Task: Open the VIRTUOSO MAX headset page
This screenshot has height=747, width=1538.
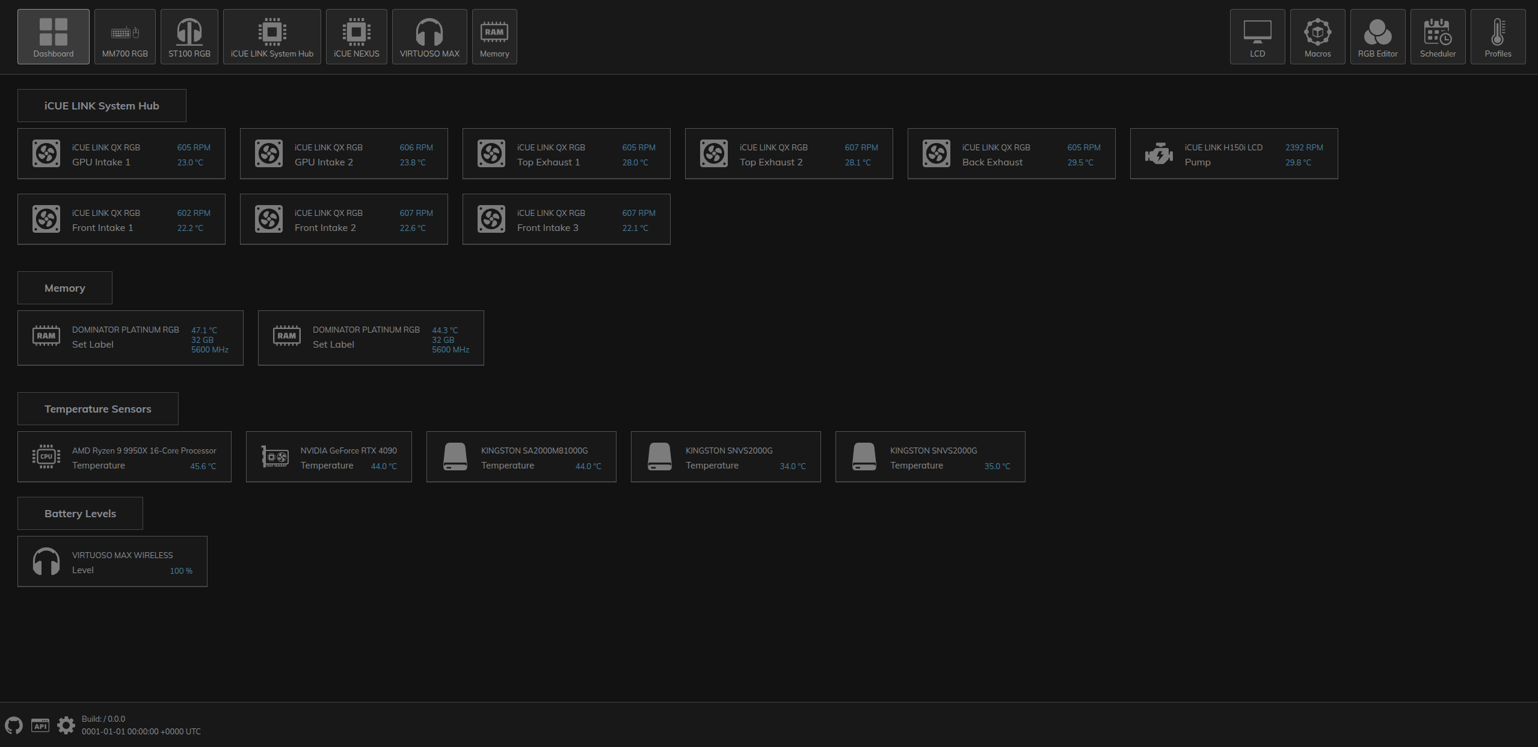Action: pyautogui.click(x=429, y=37)
